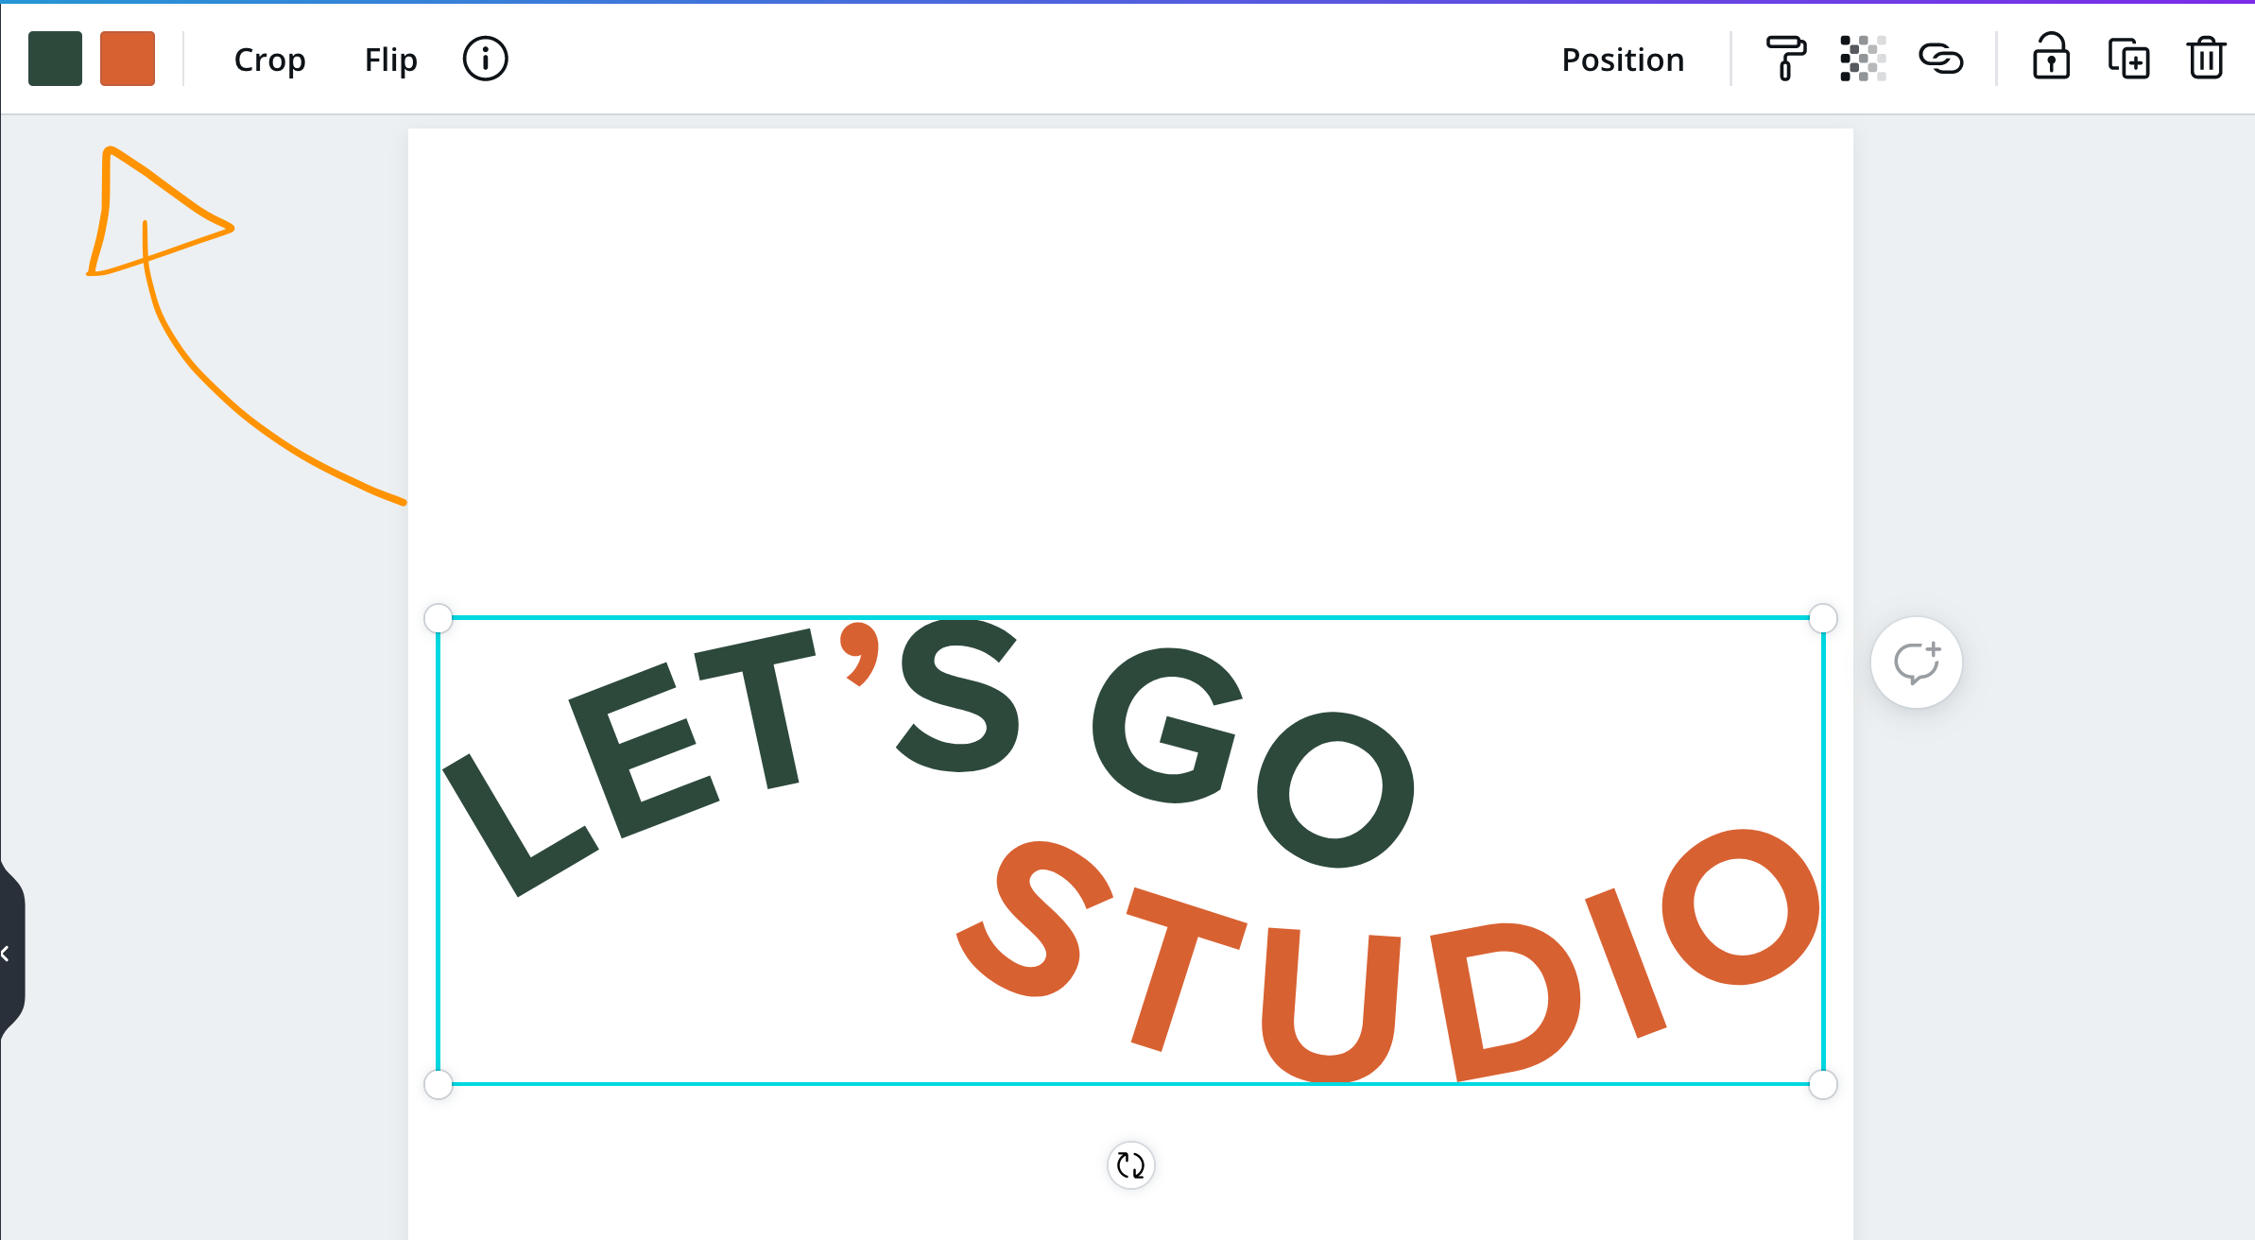Open the transparency checkerboard icon

[1863, 59]
